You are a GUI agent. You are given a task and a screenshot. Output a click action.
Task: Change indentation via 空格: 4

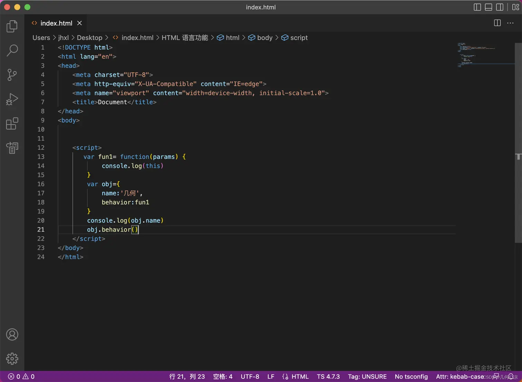(223, 376)
